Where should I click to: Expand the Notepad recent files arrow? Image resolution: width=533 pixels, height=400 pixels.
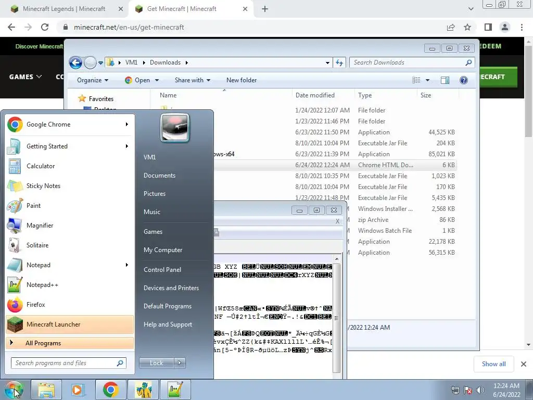[127, 265]
